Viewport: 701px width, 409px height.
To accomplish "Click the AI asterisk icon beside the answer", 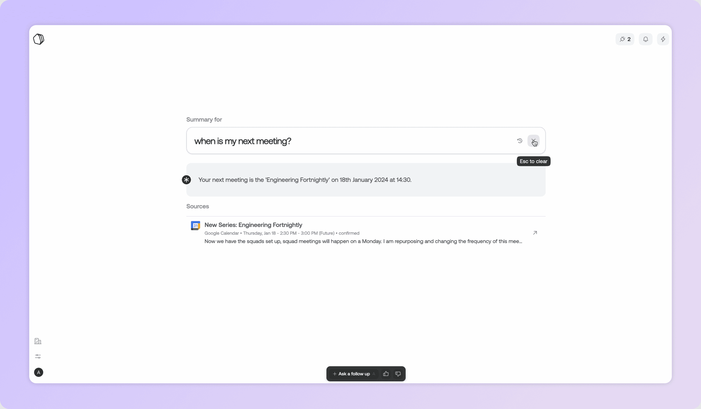I will [186, 180].
